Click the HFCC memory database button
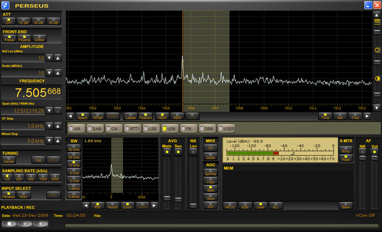Image resolution: width=382 pixels, height=232 pixels. [230, 206]
